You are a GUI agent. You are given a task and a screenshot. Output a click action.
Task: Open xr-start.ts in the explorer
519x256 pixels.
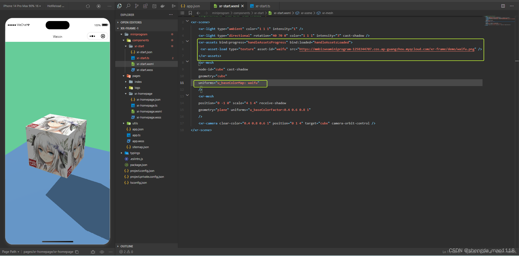point(143,58)
